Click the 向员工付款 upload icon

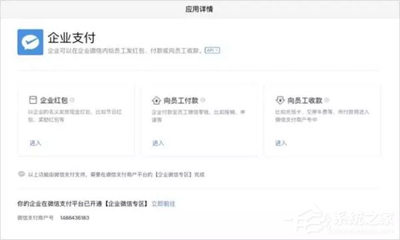click(x=156, y=100)
